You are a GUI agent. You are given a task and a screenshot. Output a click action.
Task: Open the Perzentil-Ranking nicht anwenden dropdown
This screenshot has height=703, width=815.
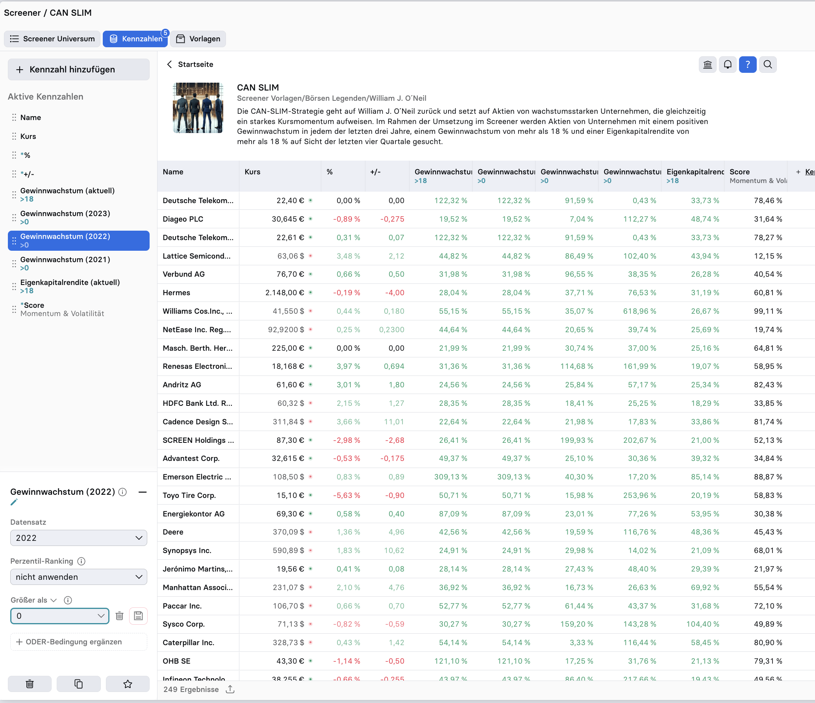coord(79,577)
